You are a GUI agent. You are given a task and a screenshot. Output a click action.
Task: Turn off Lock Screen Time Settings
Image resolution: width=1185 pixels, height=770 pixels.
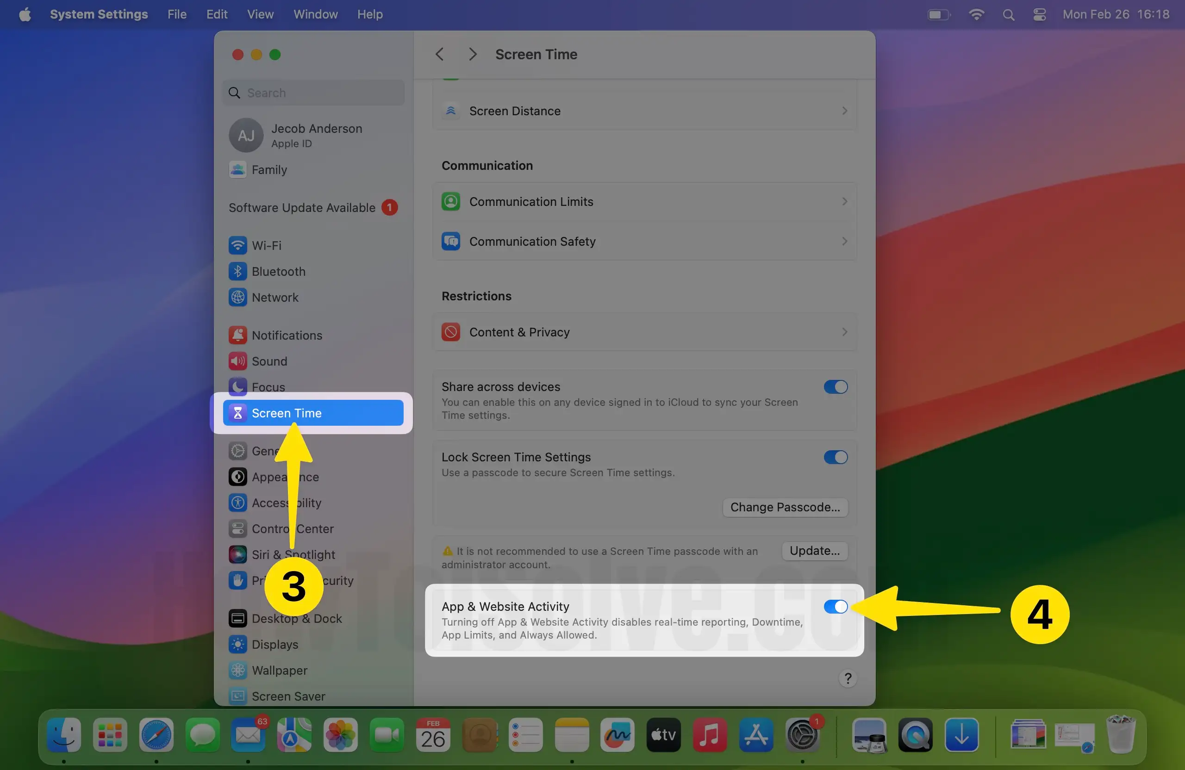coord(835,457)
